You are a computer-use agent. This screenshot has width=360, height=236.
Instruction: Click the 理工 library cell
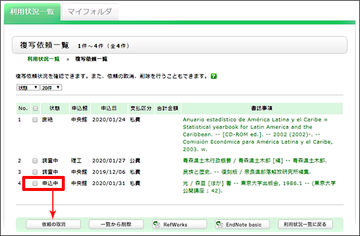(x=76, y=160)
